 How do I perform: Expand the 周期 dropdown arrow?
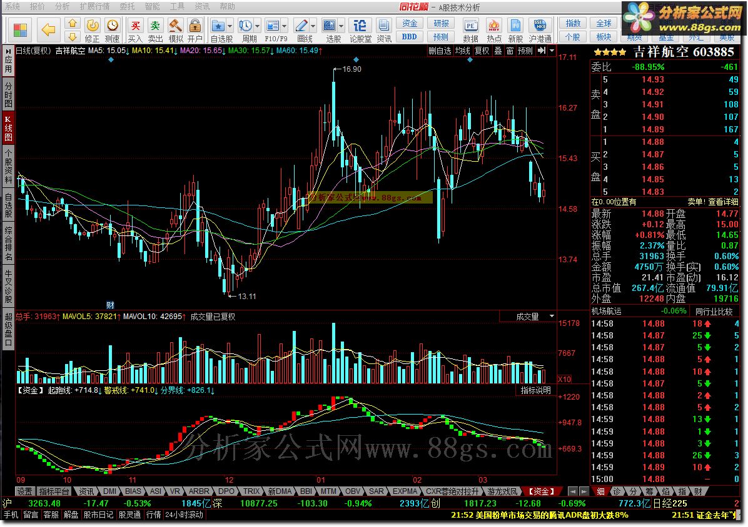[258, 26]
